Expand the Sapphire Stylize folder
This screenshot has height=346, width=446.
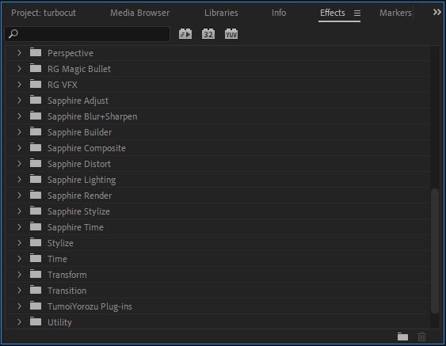coord(19,211)
